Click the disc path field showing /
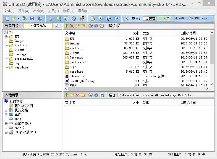217x159 pixels. 166,26
